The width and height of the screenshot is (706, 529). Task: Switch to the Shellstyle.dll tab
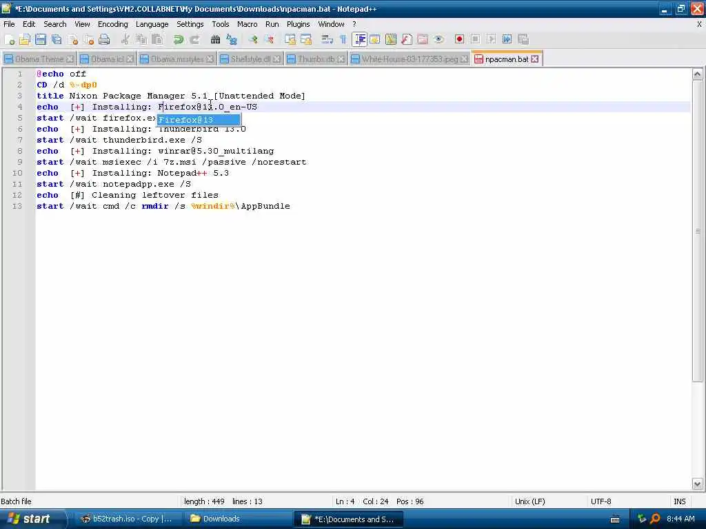coord(250,59)
